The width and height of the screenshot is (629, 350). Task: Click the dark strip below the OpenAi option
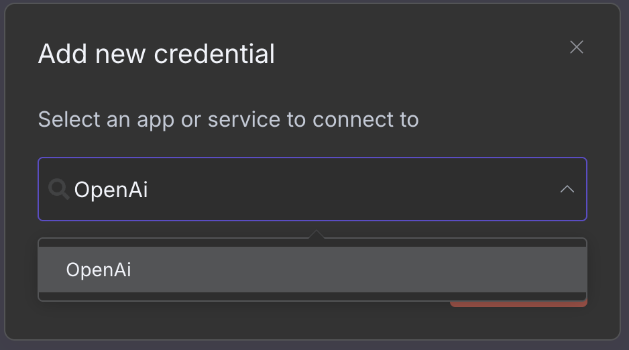tap(312, 296)
